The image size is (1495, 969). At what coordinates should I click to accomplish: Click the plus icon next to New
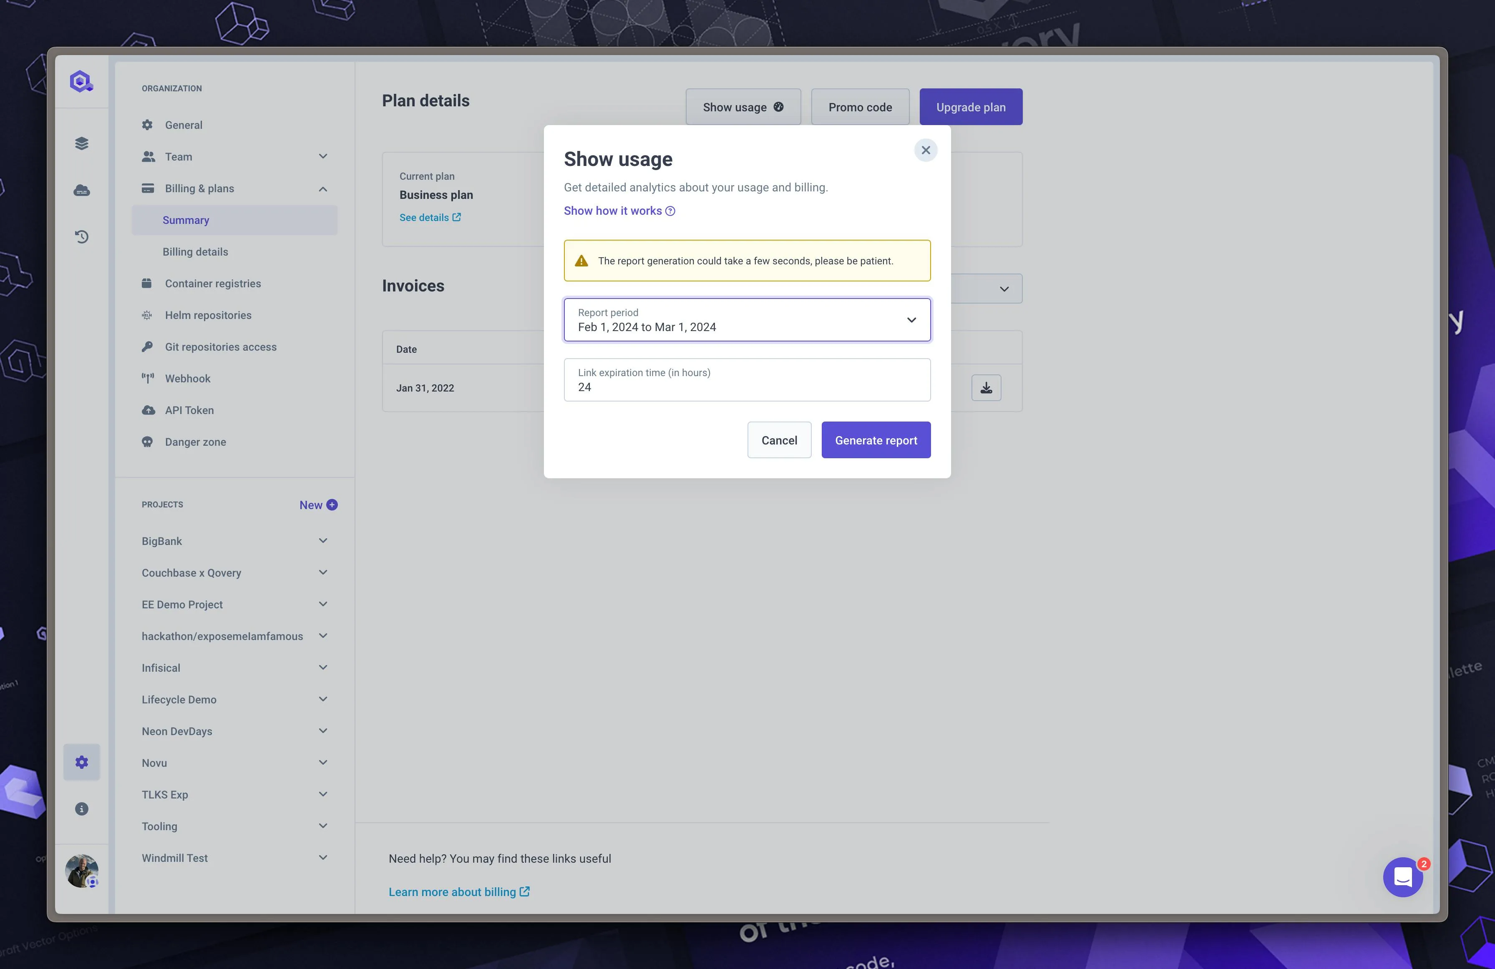tap(332, 505)
